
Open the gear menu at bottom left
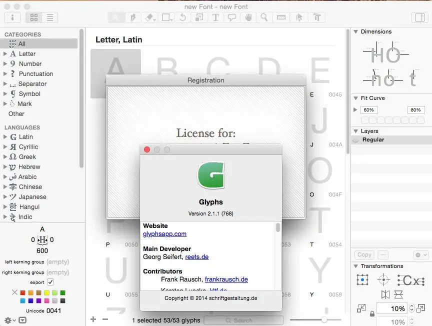click(x=9, y=320)
